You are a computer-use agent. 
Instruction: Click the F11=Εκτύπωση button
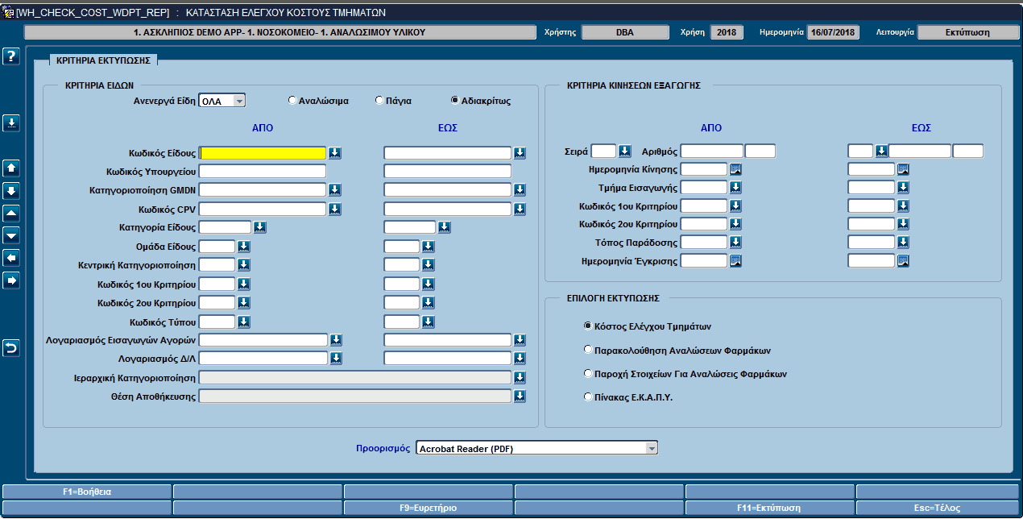click(x=770, y=509)
